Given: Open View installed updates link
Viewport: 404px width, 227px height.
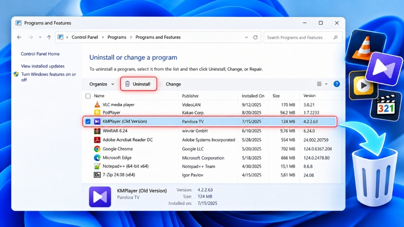Looking at the screenshot, I should point(43,66).
